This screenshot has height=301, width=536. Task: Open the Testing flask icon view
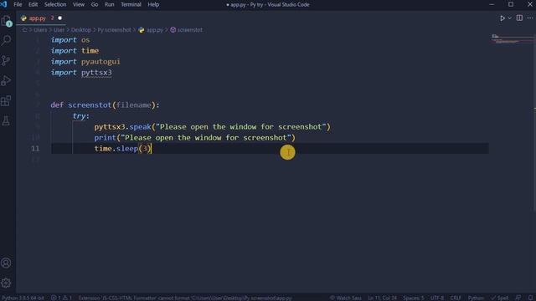[6, 120]
